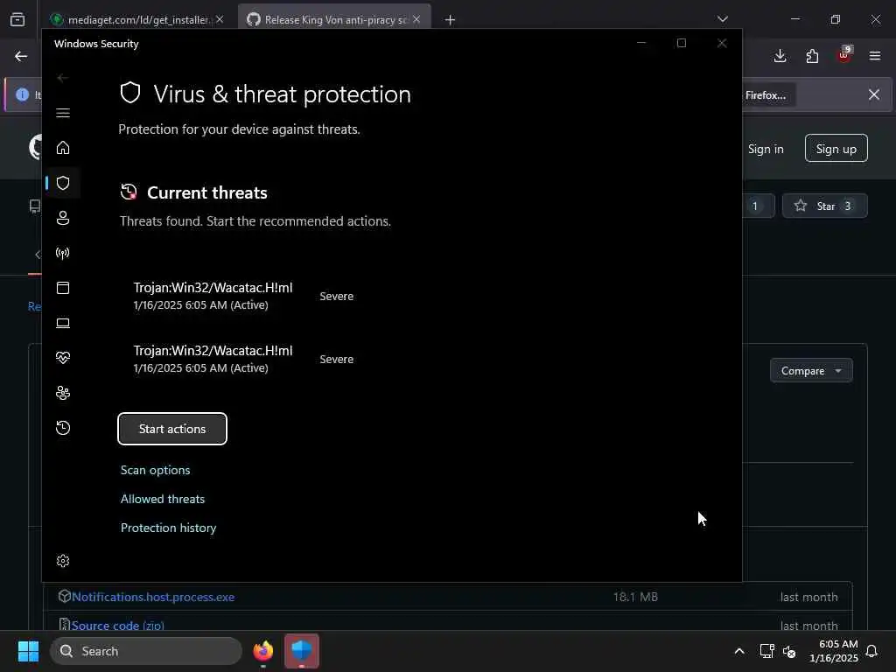
Task: Open the Allowed threats link
Action: [162, 499]
